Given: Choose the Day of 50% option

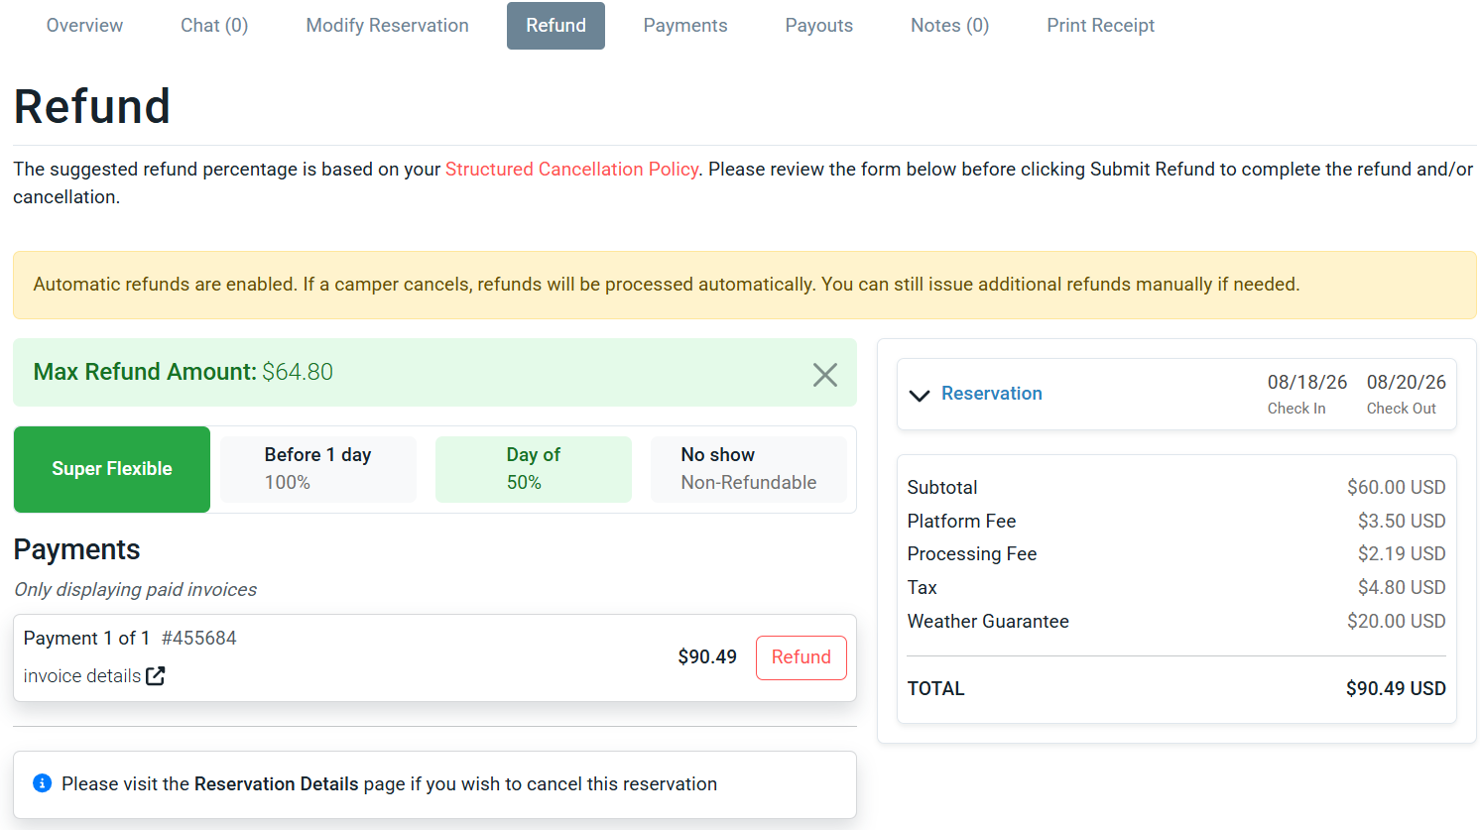Looking at the screenshot, I should click(x=534, y=469).
